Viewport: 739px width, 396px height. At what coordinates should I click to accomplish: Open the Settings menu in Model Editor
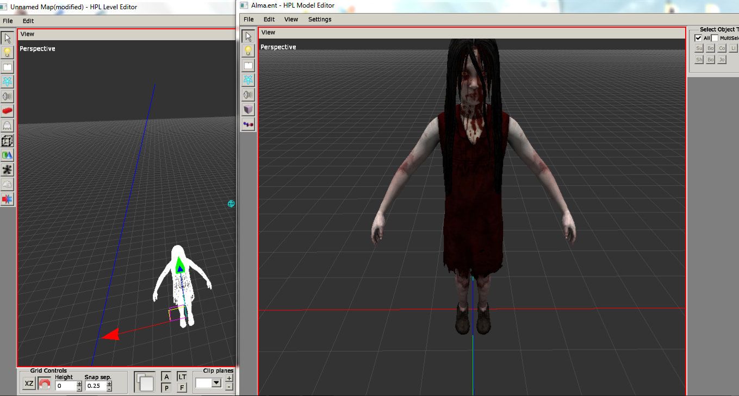(x=320, y=20)
